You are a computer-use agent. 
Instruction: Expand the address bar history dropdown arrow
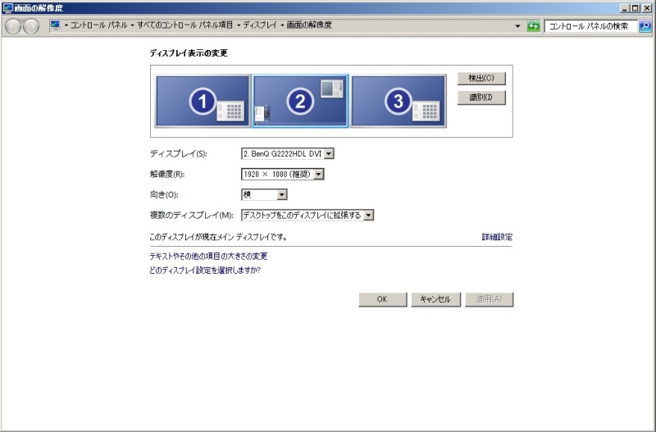tap(517, 26)
